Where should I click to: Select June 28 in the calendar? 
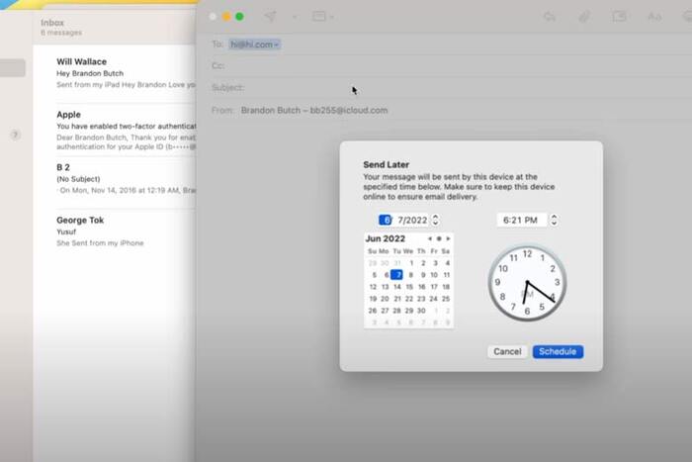[396, 311]
